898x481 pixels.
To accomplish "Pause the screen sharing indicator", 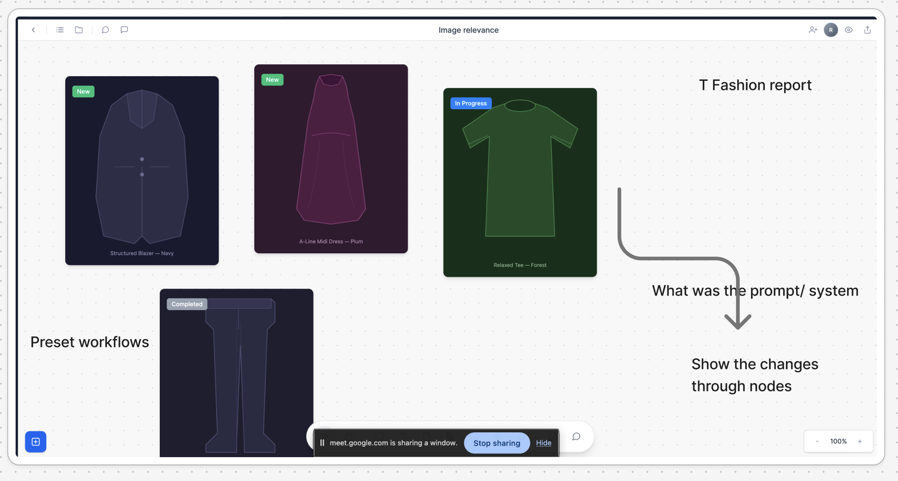I will point(322,442).
